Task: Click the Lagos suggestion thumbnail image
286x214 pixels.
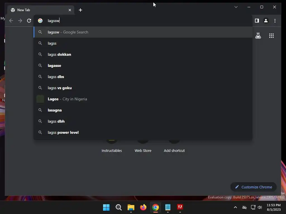Action: [x=40, y=99]
